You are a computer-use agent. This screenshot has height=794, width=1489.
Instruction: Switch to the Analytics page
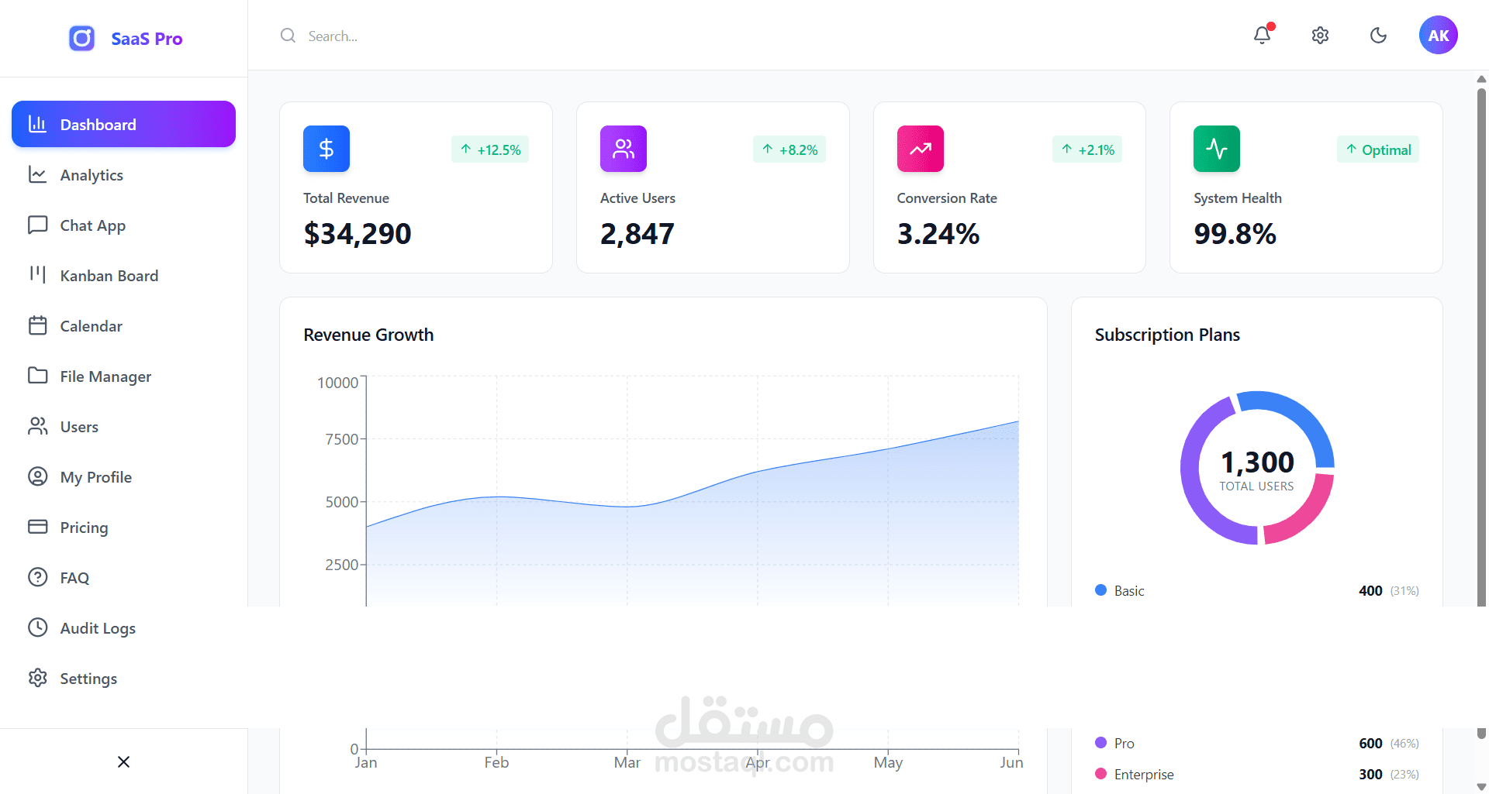(x=93, y=174)
